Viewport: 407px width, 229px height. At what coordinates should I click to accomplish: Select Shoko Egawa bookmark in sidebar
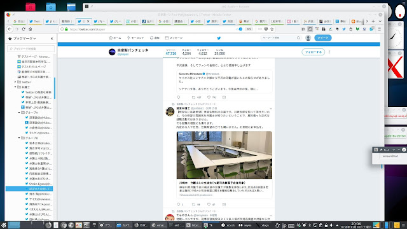pyautogui.click(x=39, y=184)
